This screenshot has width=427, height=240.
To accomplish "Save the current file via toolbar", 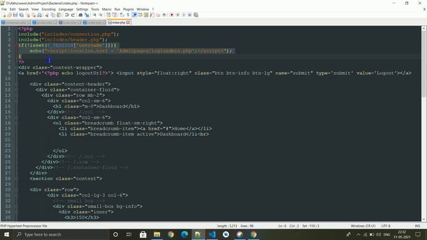I will (15, 15).
